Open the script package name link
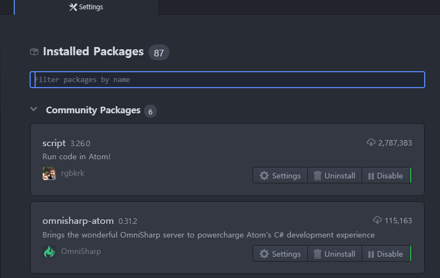Viewport: 440px width, 278px height. pos(54,143)
